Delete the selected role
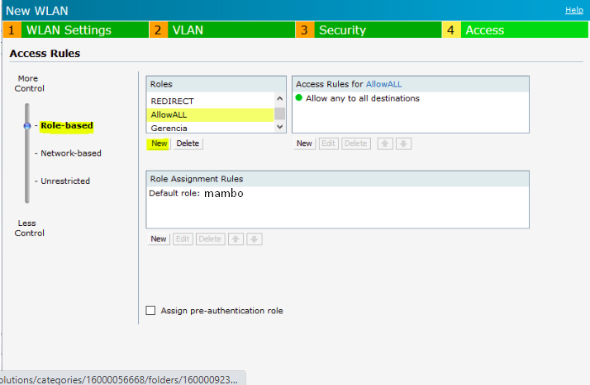 (x=188, y=143)
